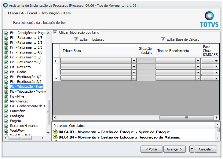Click grid scrollbar right arrow
The image size is (223, 159).
217,117
